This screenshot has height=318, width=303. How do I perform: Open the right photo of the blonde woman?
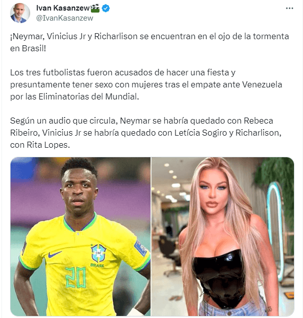click(223, 237)
